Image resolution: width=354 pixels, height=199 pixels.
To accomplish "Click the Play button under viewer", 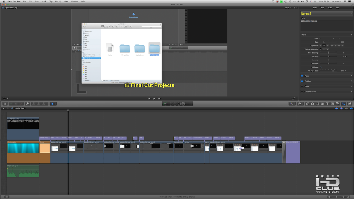I will tap(154, 99).
